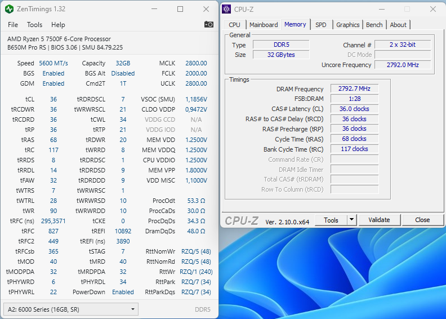This screenshot has height=319, width=446.
Task: Click the tRFC 827 value
Action: click(53, 231)
